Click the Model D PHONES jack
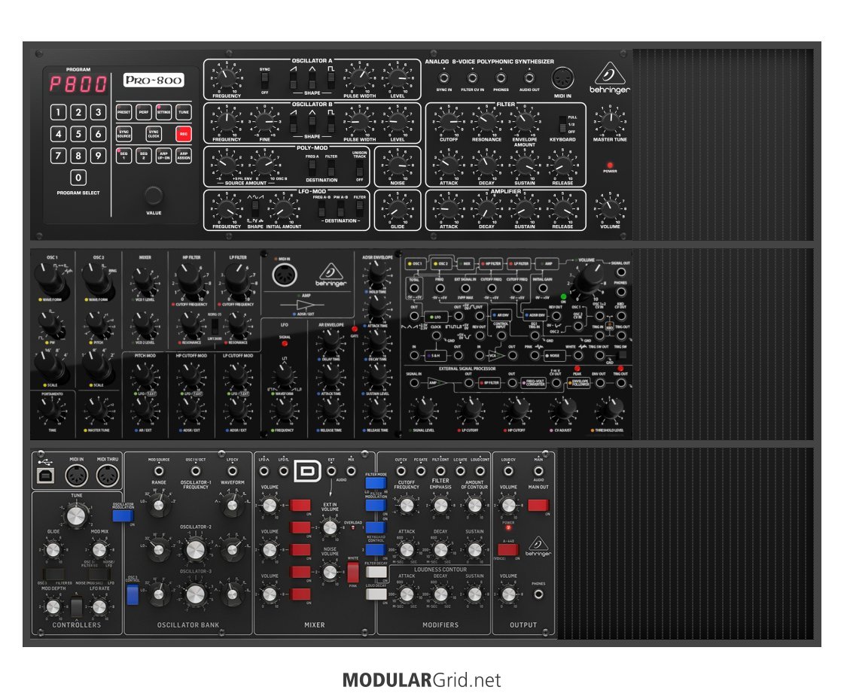Screen dimensions: 844x696 click(x=538, y=594)
